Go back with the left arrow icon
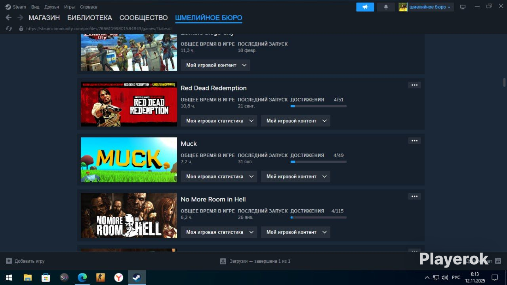507x285 pixels. 8,17
